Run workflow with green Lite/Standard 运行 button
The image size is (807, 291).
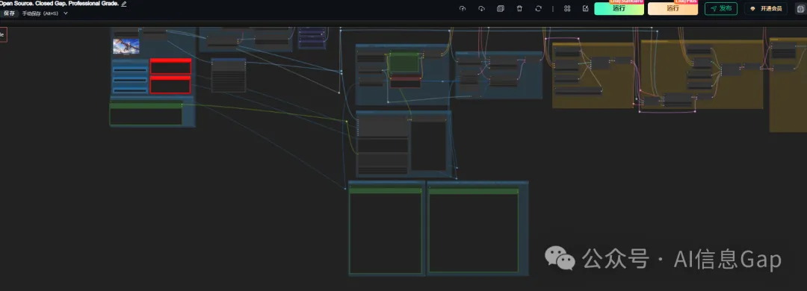619,9
